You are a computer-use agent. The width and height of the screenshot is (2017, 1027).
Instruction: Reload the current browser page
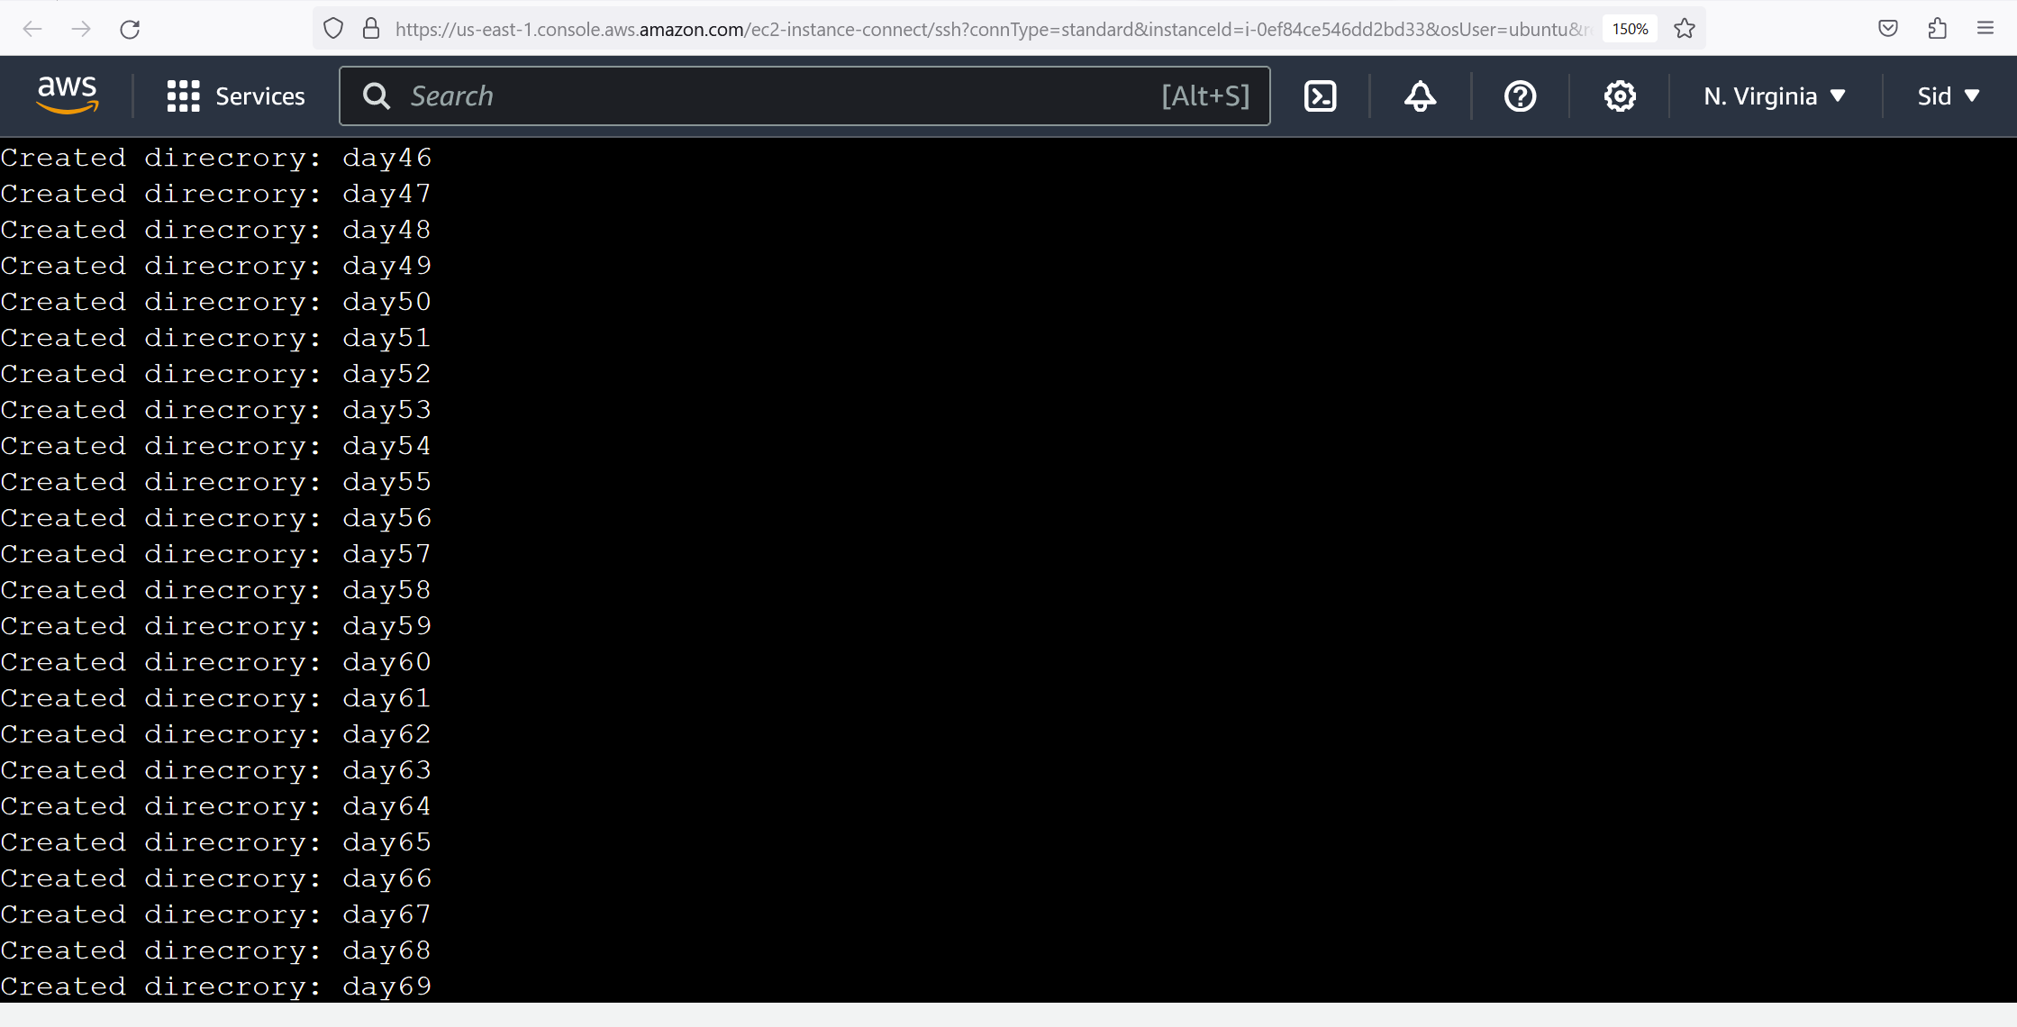[x=130, y=29]
